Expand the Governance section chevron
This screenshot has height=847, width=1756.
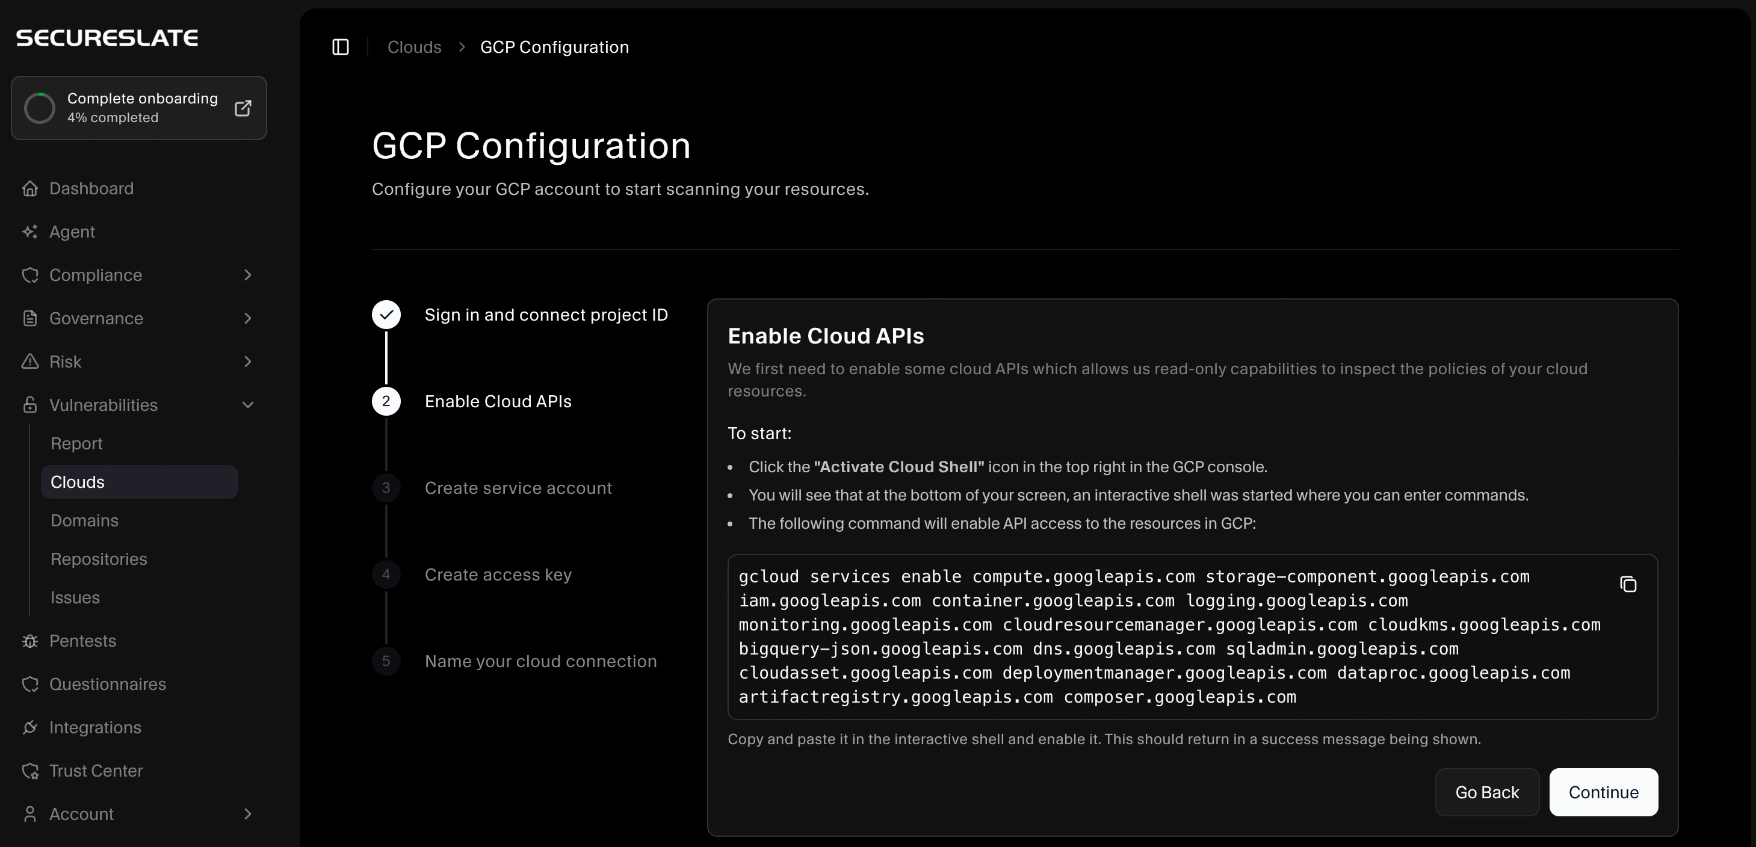click(x=247, y=318)
